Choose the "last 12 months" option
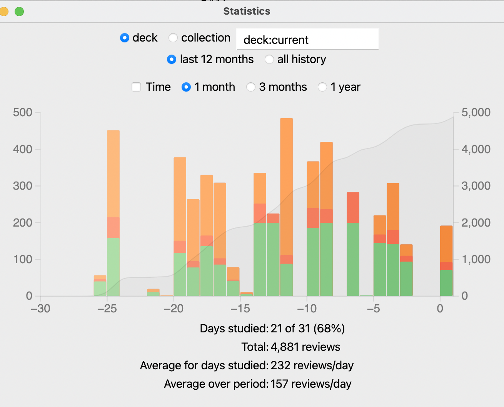The width and height of the screenshot is (504, 407). pyautogui.click(x=172, y=59)
